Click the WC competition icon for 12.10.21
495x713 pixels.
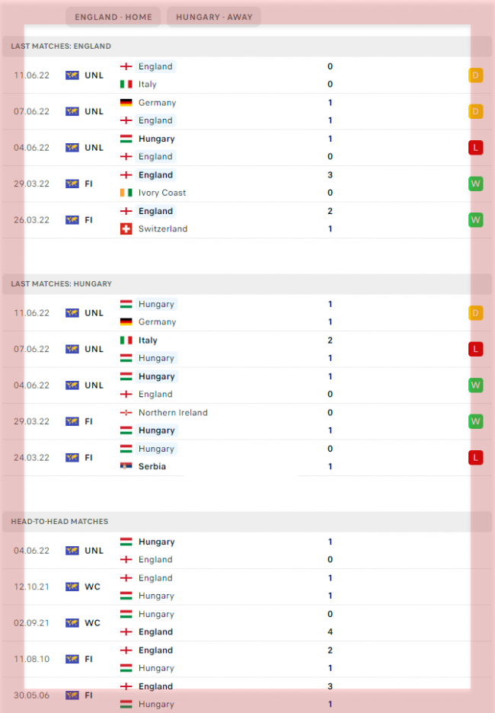click(x=72, y=587)
